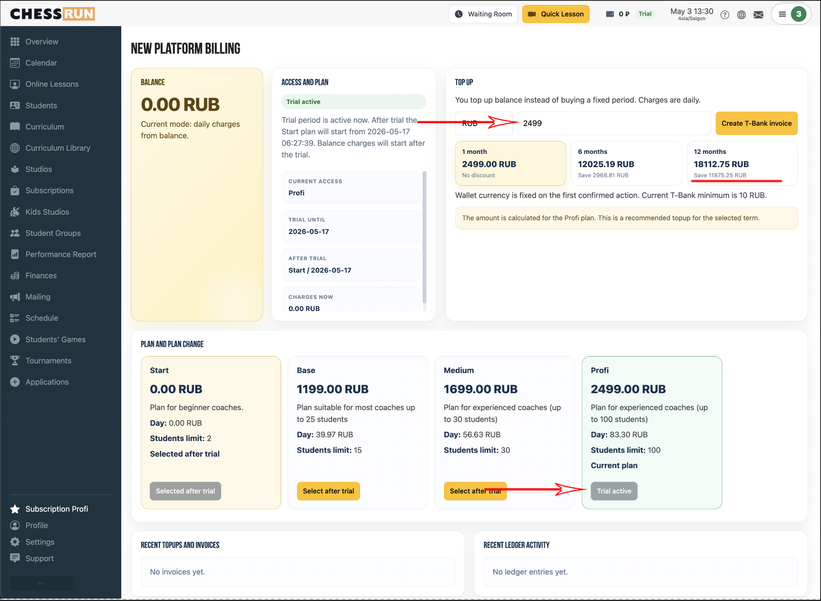
Task: Click Select after trial on Medium plan
Action: point(475,491)
